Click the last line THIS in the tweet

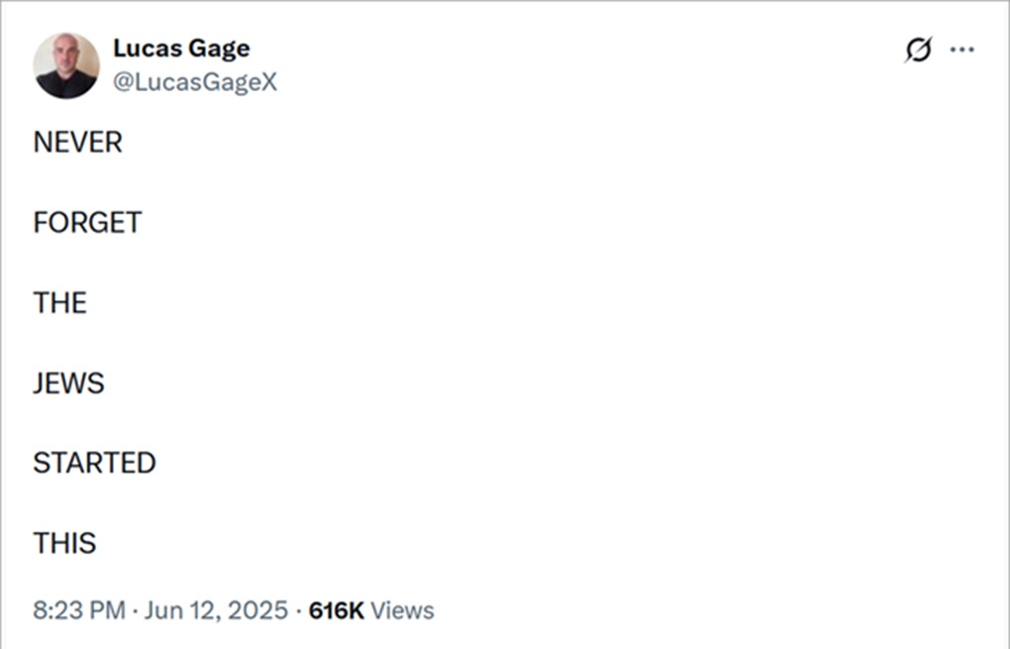click(x=64, y=542)
